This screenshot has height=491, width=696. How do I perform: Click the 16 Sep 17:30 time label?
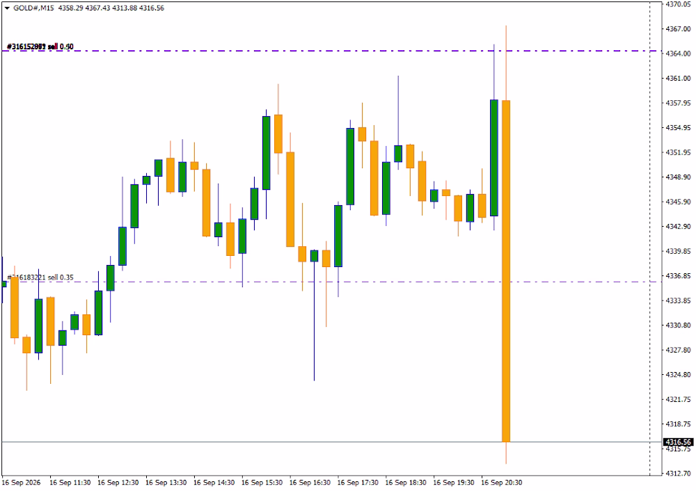click(x=358, y=483)
